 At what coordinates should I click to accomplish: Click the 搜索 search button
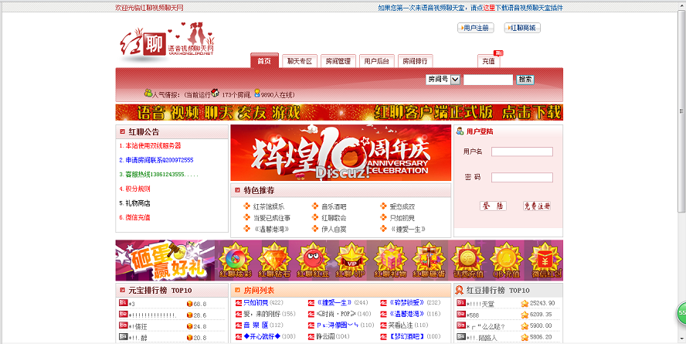coord(525,80)
